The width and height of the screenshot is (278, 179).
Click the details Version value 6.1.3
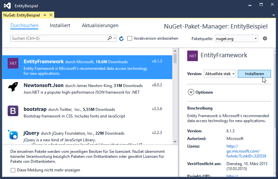pyautogui.click(x=230, y=131)
